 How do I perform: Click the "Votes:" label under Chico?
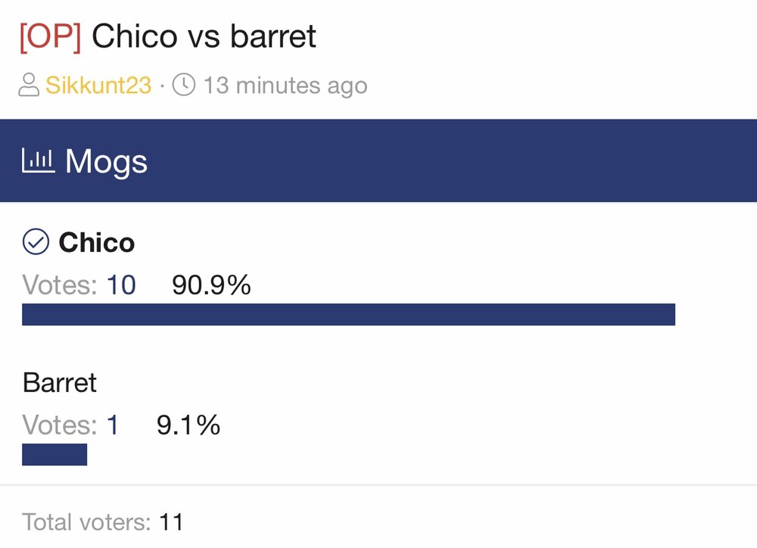(x=61, y=285)
